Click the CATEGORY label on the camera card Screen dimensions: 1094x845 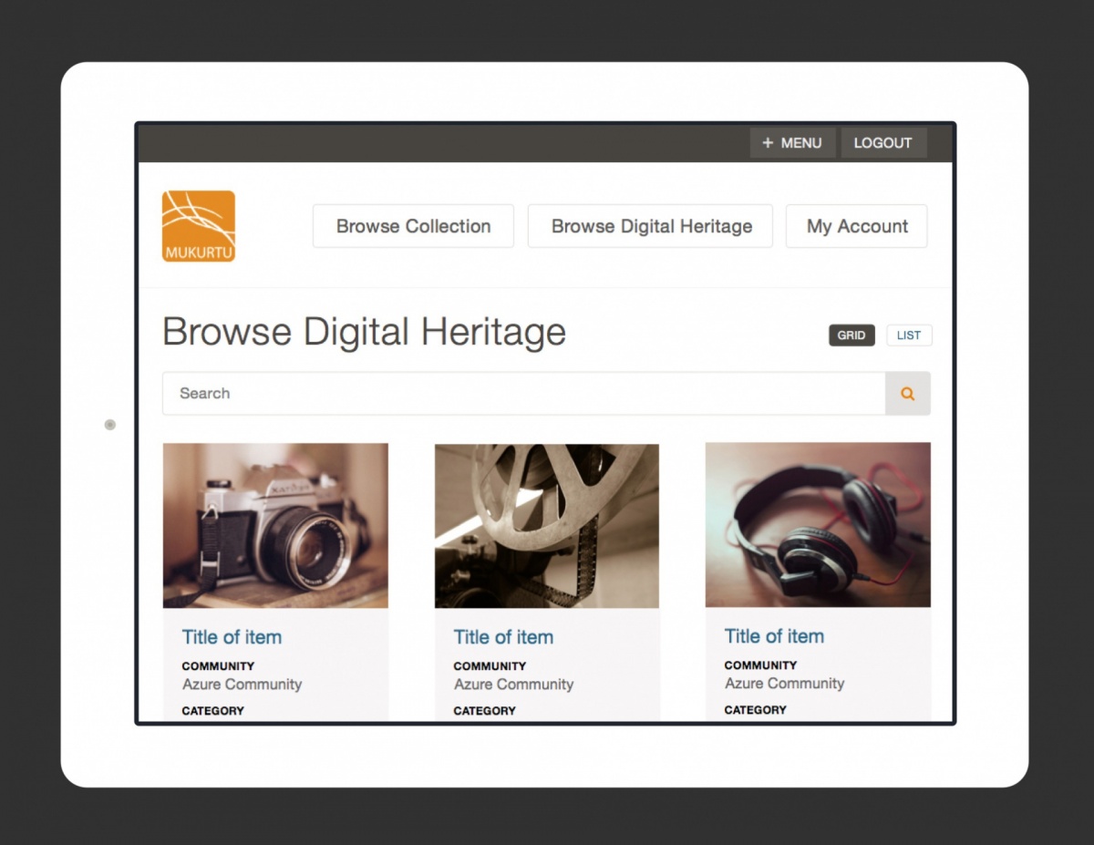[x=213, y=711]
